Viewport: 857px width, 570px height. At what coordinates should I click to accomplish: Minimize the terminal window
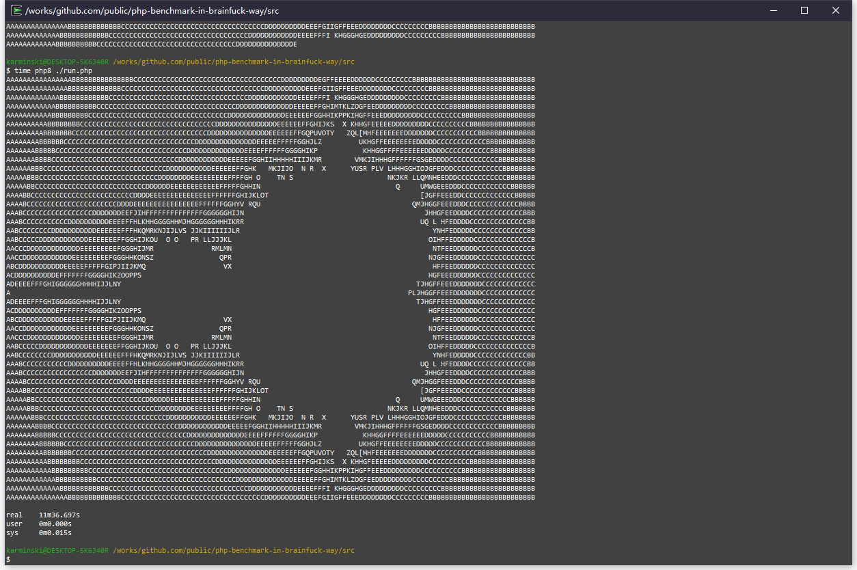pos(774,10)
